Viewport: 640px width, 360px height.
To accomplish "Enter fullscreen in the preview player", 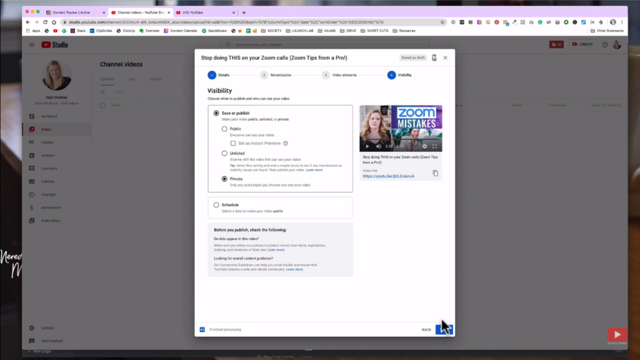I will point(435,146).
